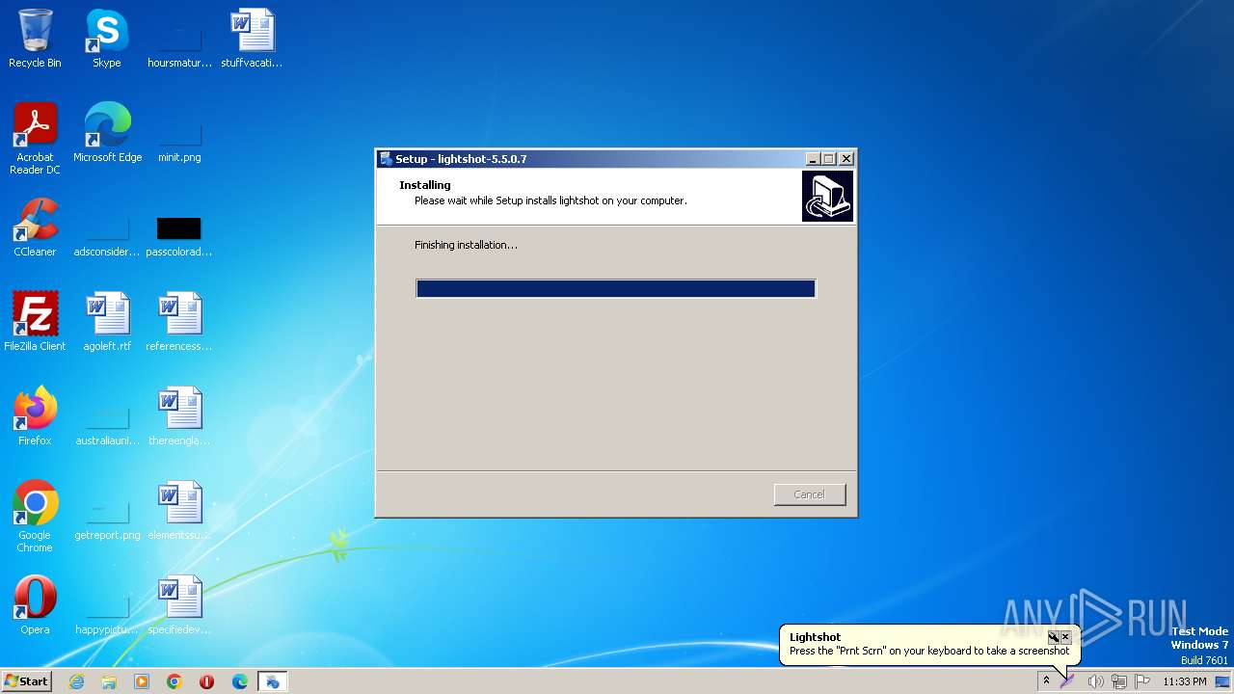Switch to Setup installer taskbar button
This screenshot has width=1234, height=694.
[273, 681]
